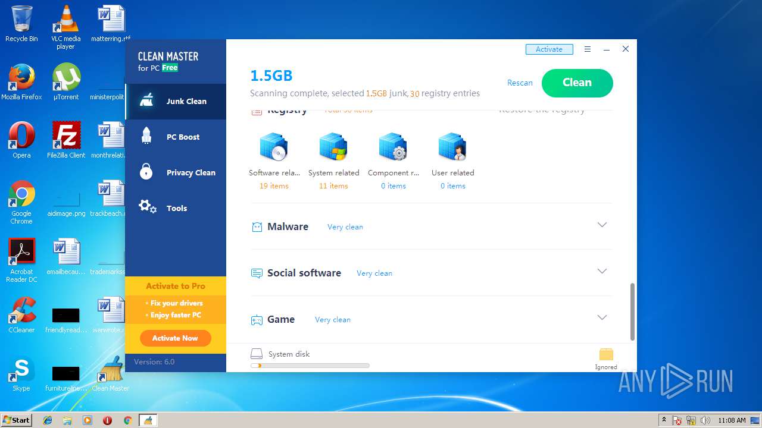
Task: Click the media player taskbar icon
Action: tap(88, 420)
